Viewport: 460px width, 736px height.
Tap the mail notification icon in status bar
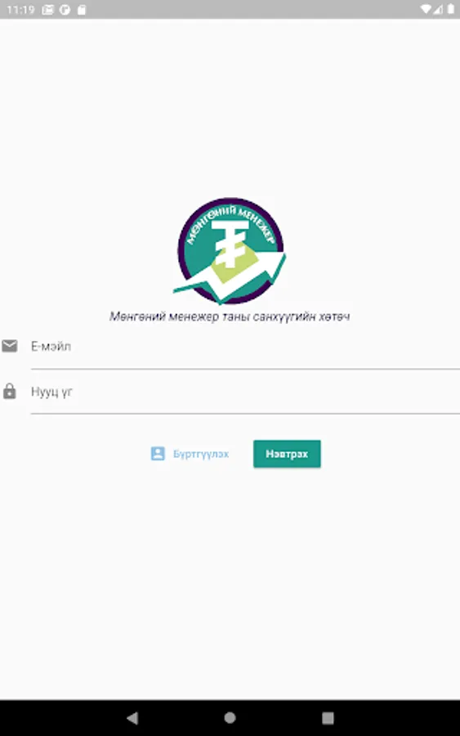click(x=48, y=10)
